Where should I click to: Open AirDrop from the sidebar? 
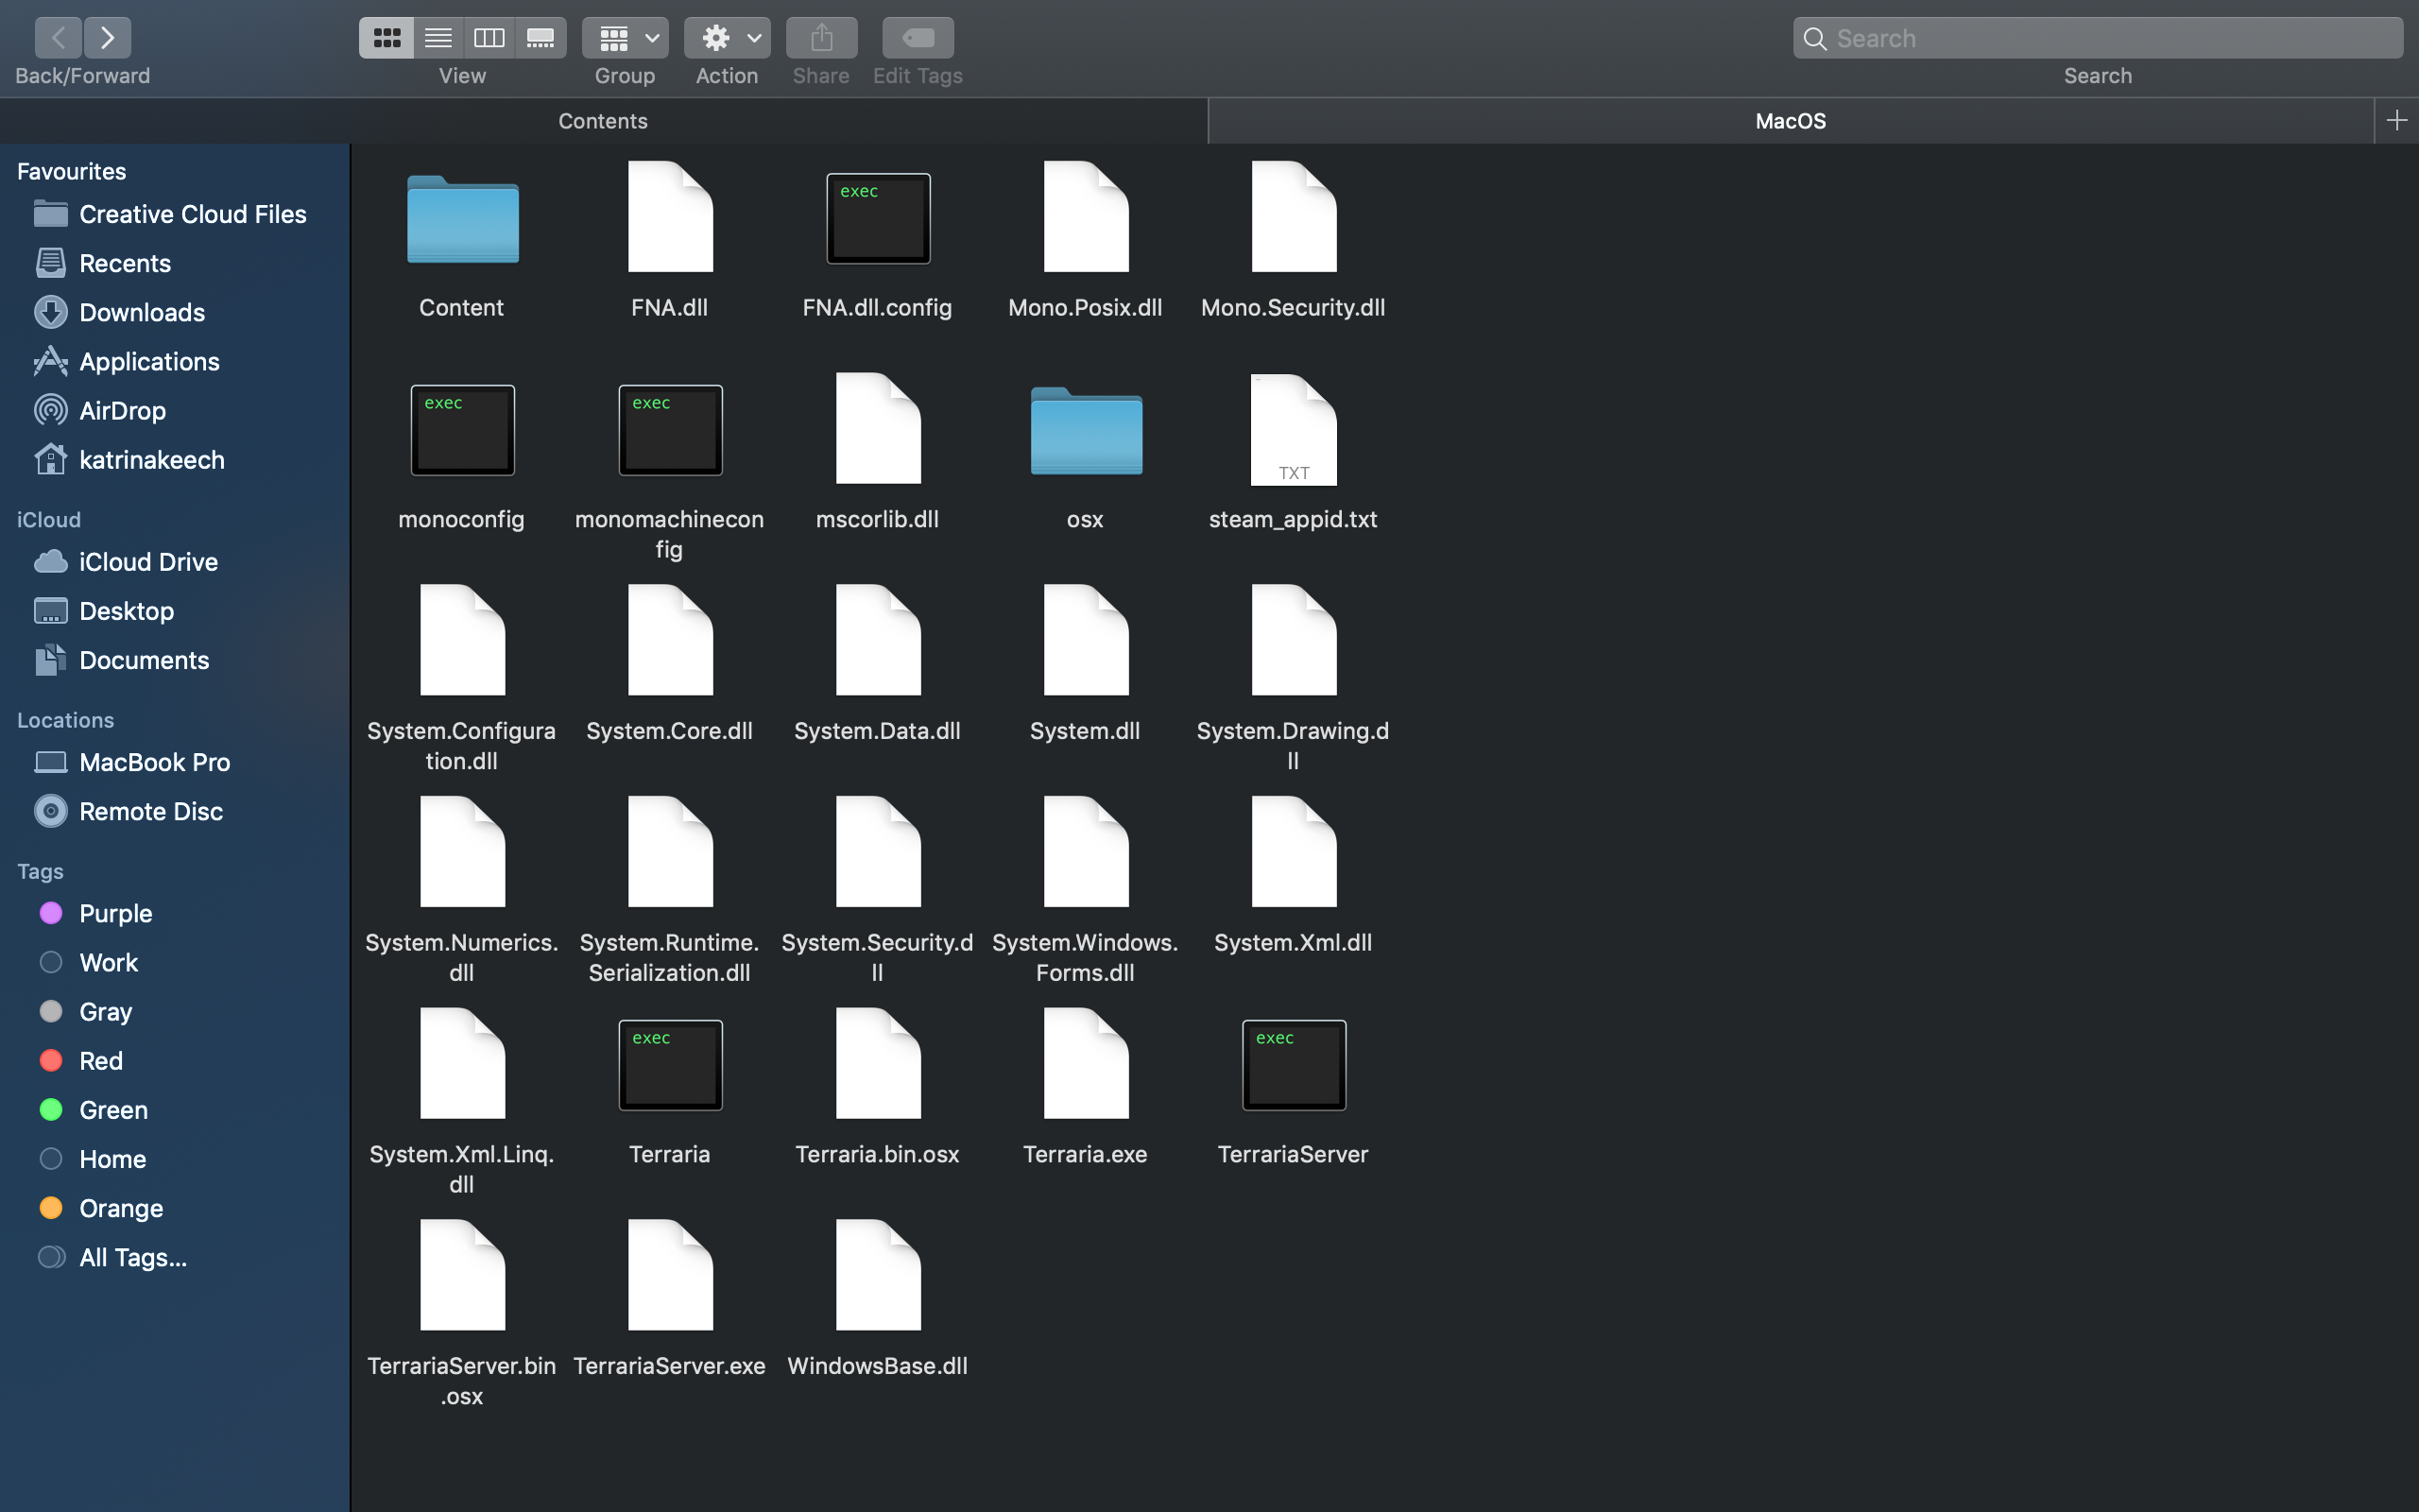tap(175, 410)
